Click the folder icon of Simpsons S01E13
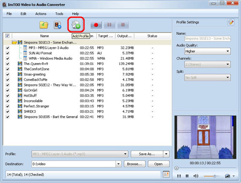 pos(14,42)
